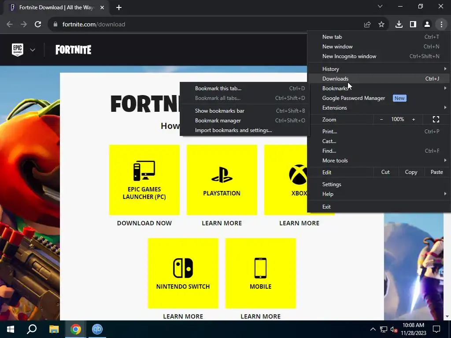The width and height of the screenshot is (451, 338).
Task: Click Copy in the Edit row
Action: tap(411, 172)
